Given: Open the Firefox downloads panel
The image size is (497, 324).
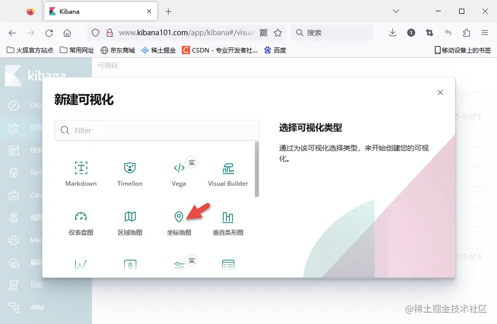Looking at the screenshot, I should [x=392, y=33].
